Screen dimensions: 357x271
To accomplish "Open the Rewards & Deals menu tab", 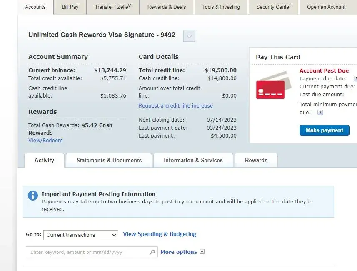I will 167,7.
